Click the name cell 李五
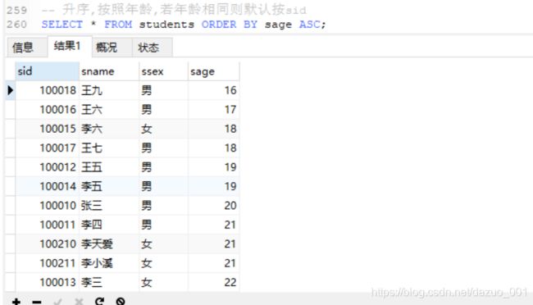Screen dimensions: 533x305 (109, 186)
